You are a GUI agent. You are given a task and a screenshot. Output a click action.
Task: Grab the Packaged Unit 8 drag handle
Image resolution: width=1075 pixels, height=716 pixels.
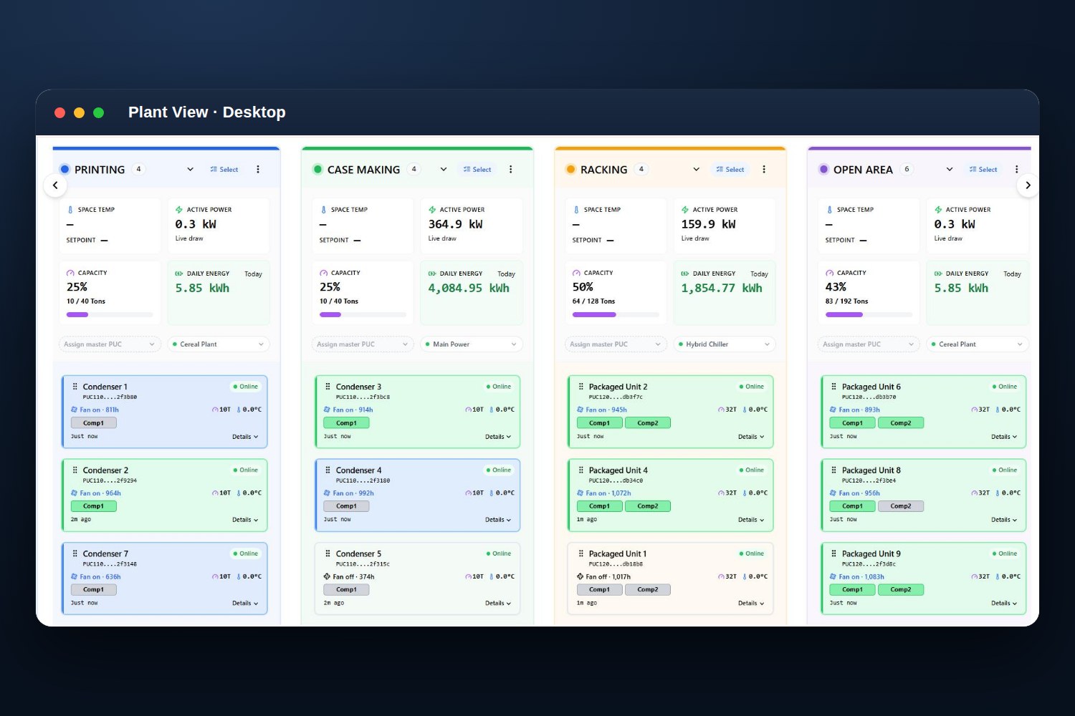[833, 470]
